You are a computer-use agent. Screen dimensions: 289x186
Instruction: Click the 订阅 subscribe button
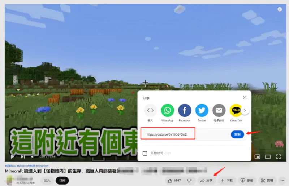[x=62, y=180]
